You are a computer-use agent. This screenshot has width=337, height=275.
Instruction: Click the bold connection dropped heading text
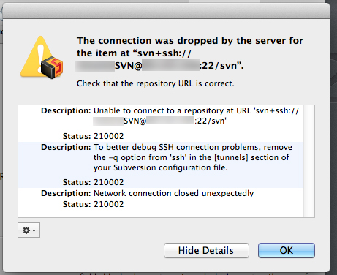point(190,53)
